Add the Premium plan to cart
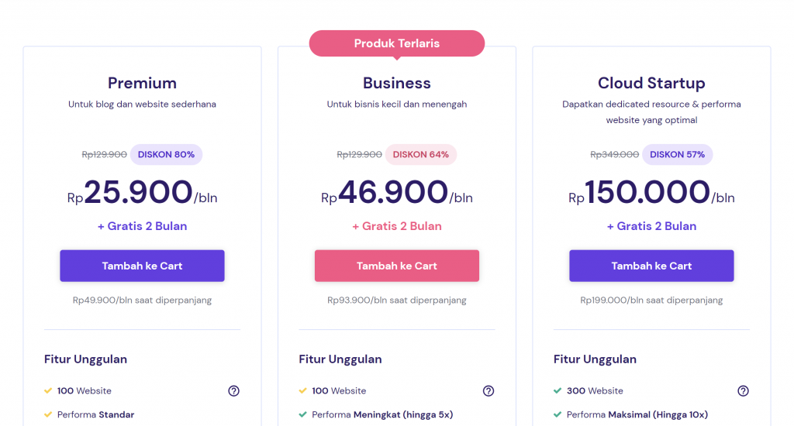This screenshot has height=426, width=794. click(x=142, y=266)
